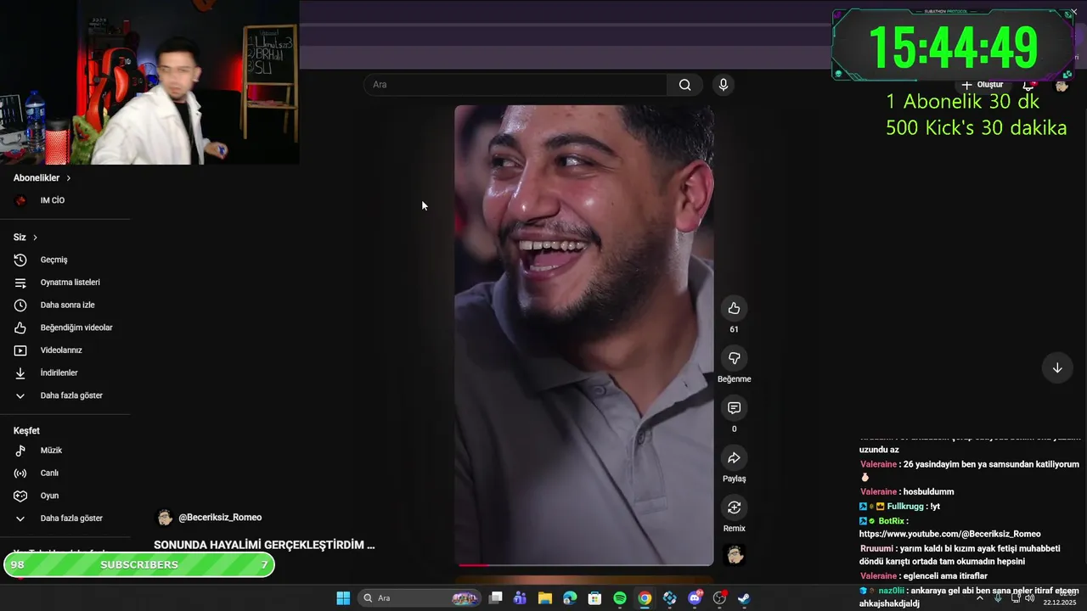Click the magnifier search button
Viewport: 1087px width, 611px height.
[684, 85]
